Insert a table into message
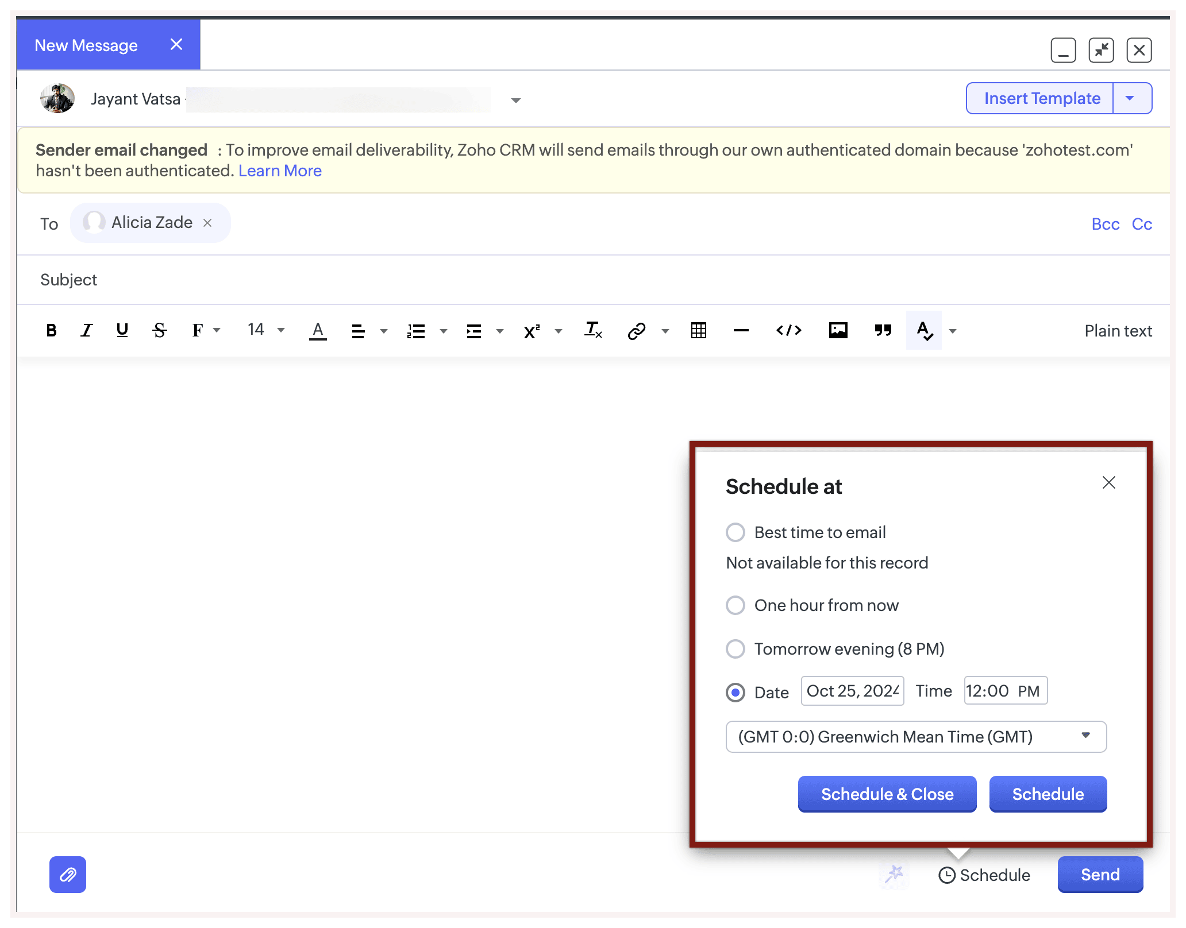 (698, 330)
